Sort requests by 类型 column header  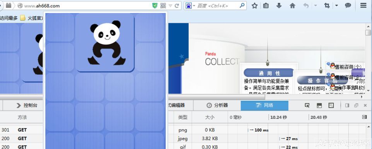[183, 117]
